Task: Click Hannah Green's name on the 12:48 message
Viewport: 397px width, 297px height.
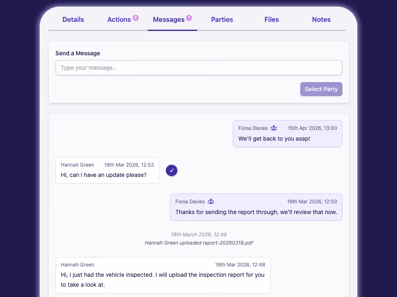Action: click(x=77, y=264)
